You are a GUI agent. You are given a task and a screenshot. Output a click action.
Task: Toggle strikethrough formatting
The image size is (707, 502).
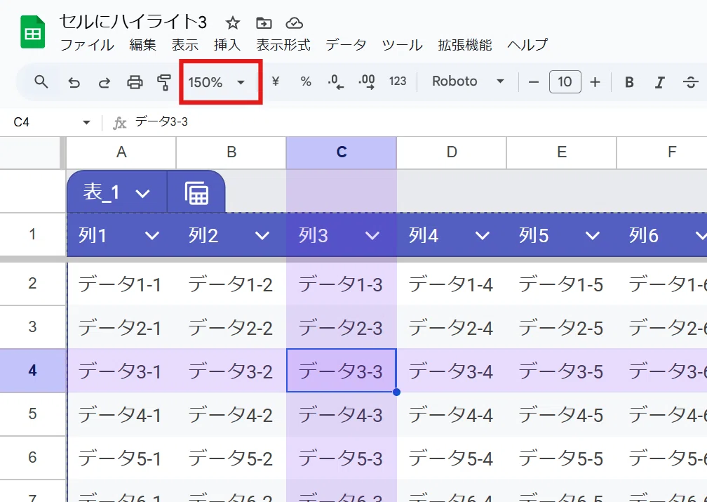[690, 82]
